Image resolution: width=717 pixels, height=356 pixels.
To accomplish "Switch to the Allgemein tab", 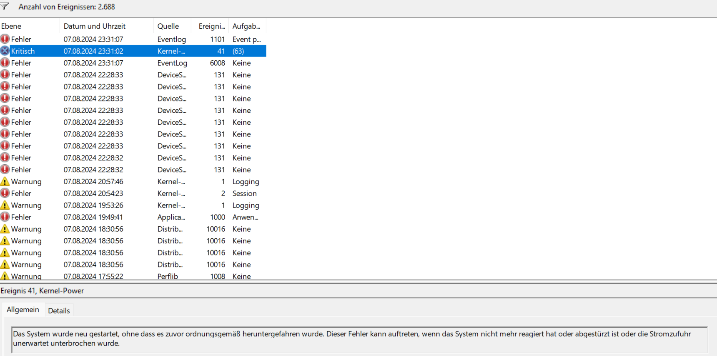I will point(23,309).
